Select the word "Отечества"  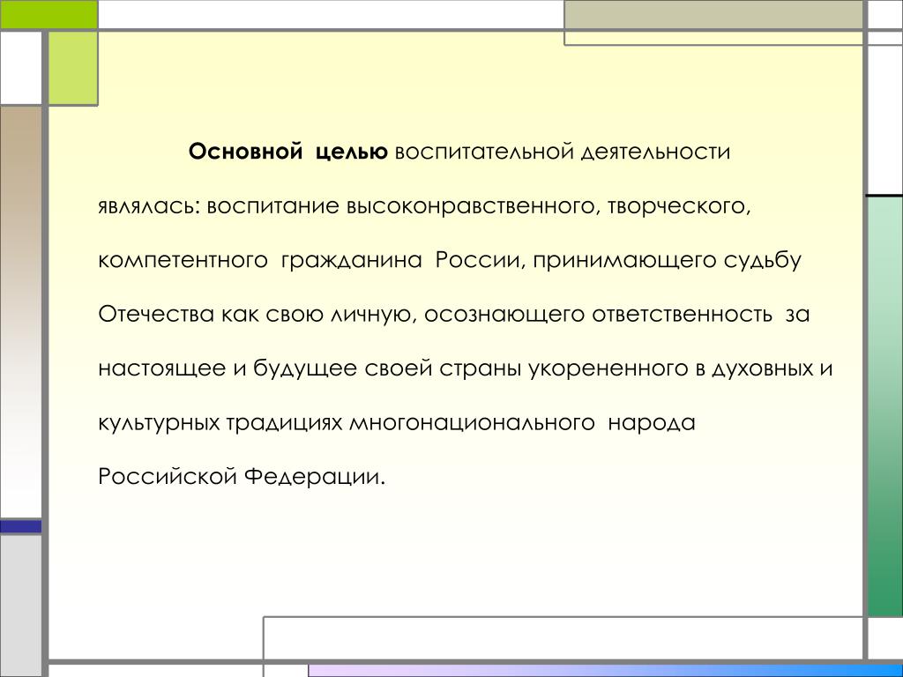[x=156, y=315]
